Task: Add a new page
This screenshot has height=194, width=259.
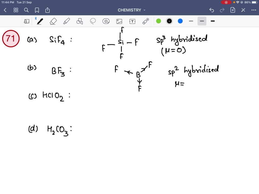Action: click(233, 10)
